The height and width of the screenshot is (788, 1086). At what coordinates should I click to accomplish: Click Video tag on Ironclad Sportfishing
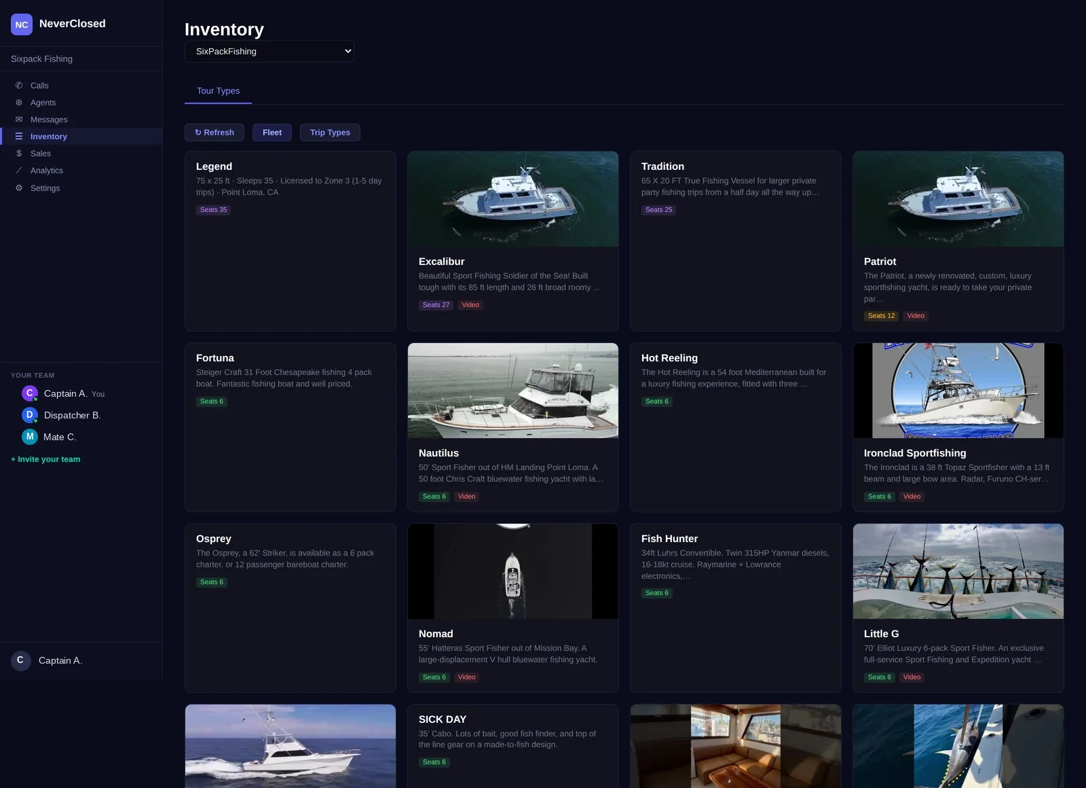[x=912, y=497]
